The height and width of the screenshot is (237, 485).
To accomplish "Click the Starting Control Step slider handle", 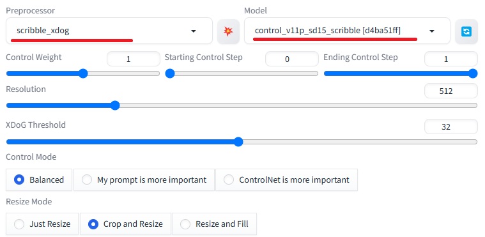I will (170, 73).
